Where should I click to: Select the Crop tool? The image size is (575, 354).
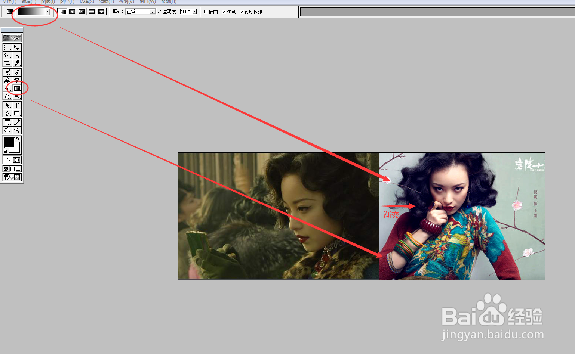point(7,63)
